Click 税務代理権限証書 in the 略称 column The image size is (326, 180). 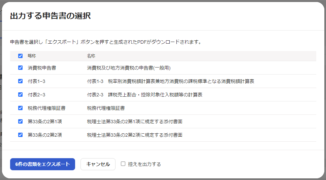(x=46, y=108)
